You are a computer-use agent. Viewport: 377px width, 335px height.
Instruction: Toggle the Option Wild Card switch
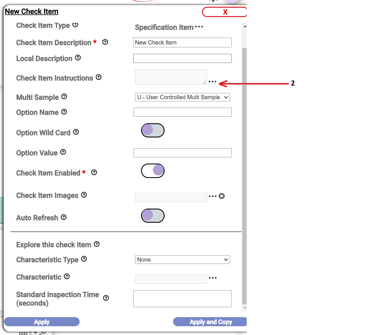[x=153, y=130]
